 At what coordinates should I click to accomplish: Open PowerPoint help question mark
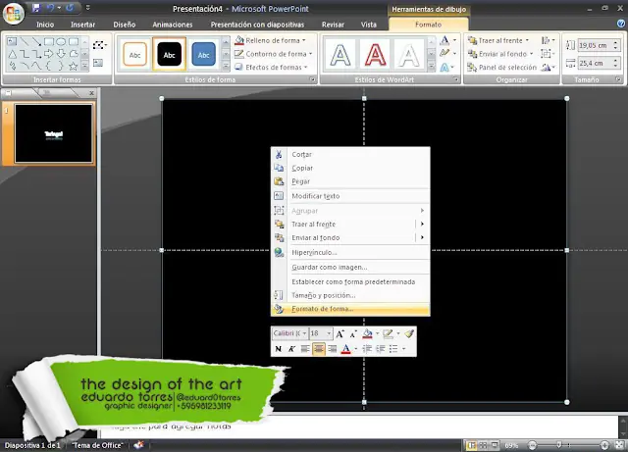click(621, 24)
